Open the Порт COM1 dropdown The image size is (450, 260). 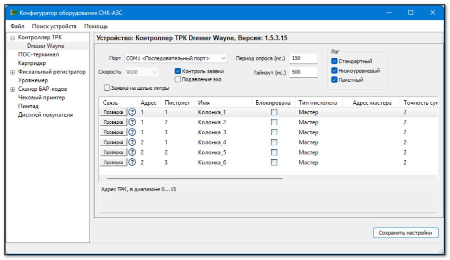coord(175,58)
